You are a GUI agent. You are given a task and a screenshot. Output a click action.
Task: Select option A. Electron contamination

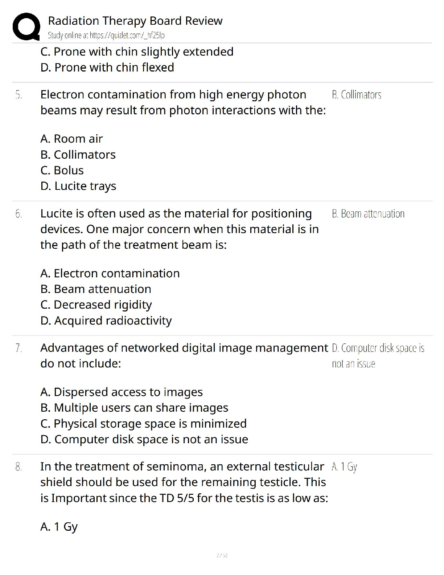110,273
